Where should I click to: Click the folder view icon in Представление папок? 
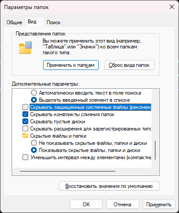coord(26,48)
